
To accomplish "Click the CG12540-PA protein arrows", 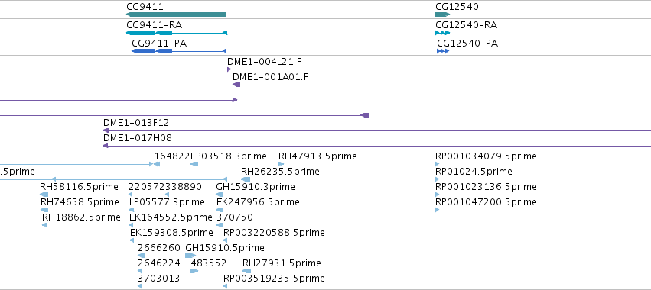I will [x=443, y=51].
